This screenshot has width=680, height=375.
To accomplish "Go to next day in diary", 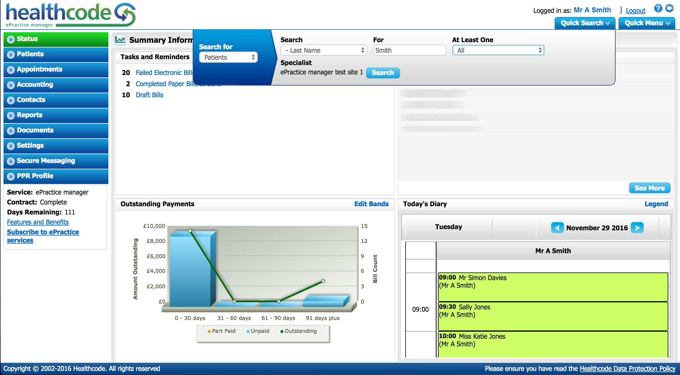I will point(637,228).
